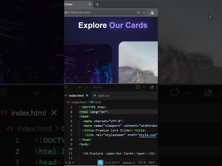
Task: Click the 'Premium Card Slider' title text
Action: pos(113,130)
